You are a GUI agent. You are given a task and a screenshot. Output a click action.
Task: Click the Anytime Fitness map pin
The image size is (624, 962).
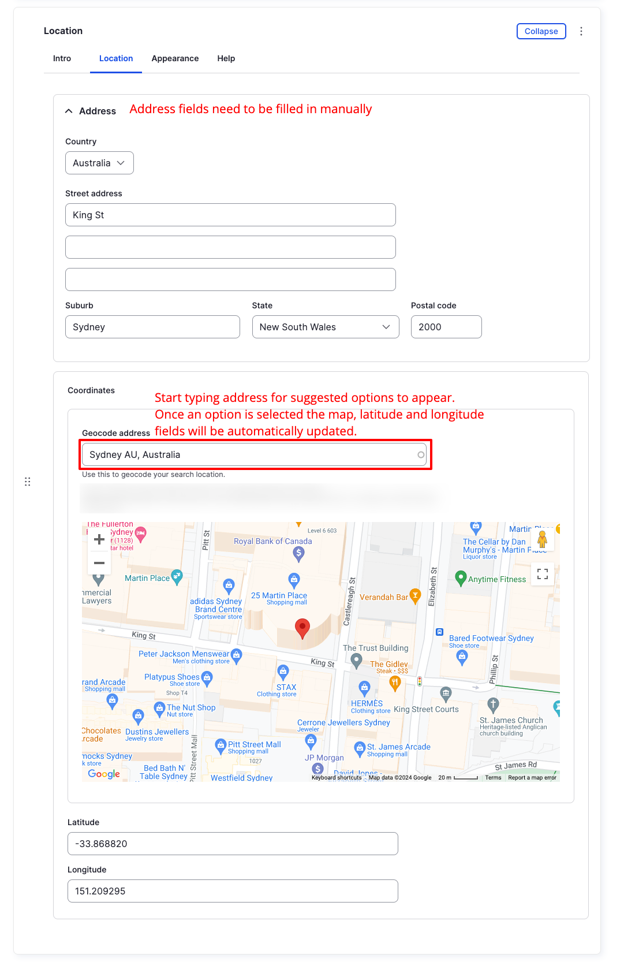(461, 579)
